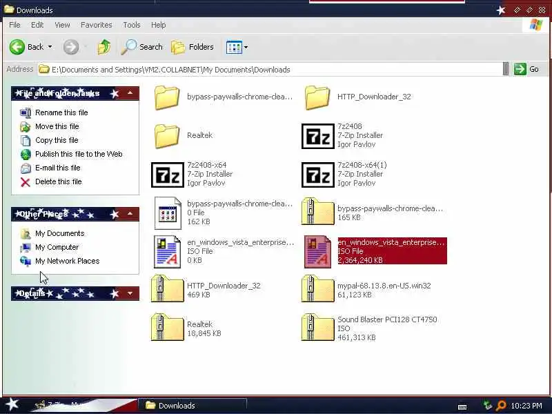552x414 pixels.
Task: Select the Realtek folder icon
Action: (x=167, y=136)
